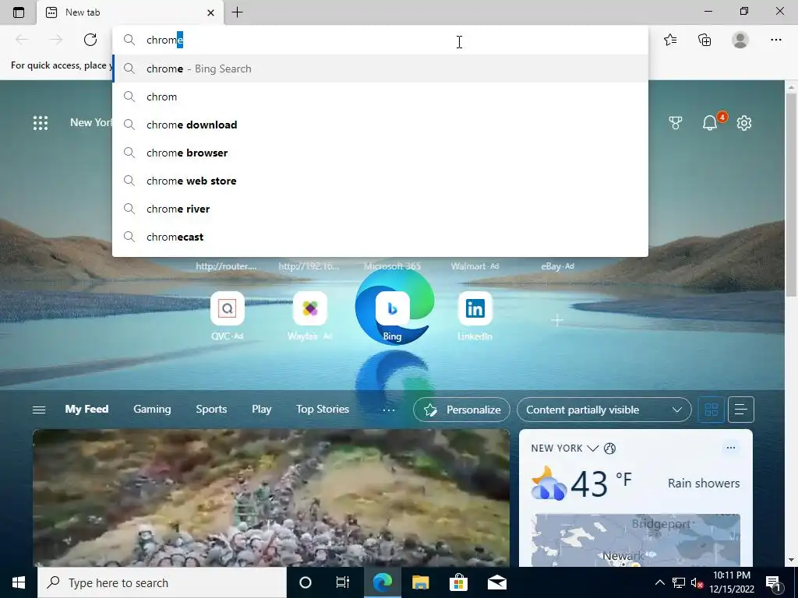Screen dimensions: 798x598
Task: Open the Bing quick link tile
Action: click(393, 308)
